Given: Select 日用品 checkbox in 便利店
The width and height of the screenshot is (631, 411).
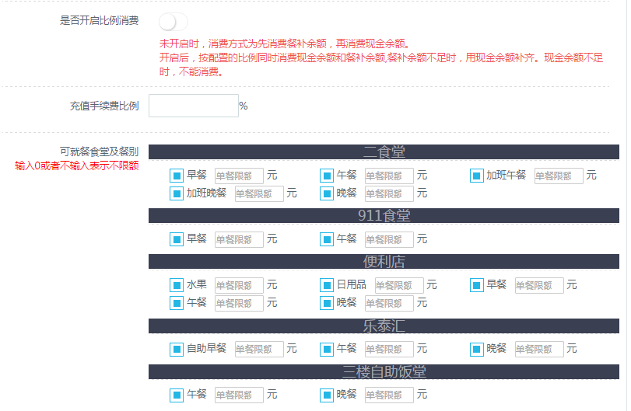Looking at the screenshot, I should point(327,285).
